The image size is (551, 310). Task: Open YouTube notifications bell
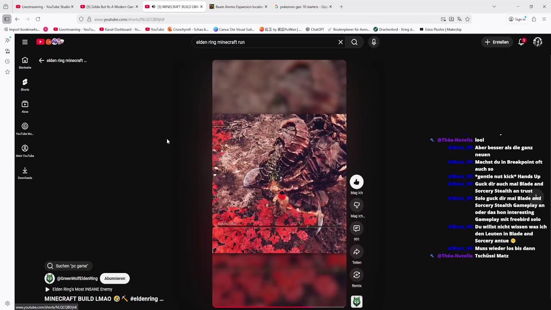521,42
